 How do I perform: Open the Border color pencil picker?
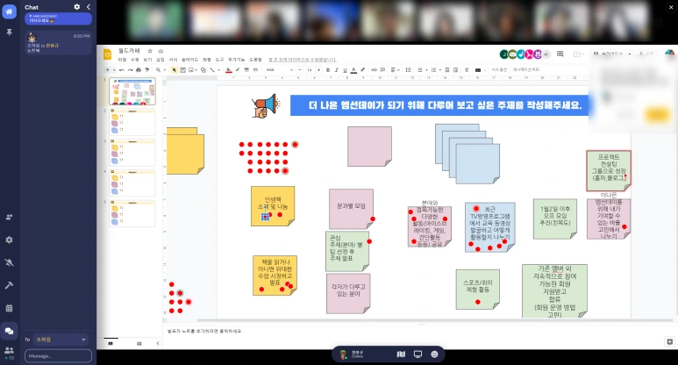coord(238,69)
